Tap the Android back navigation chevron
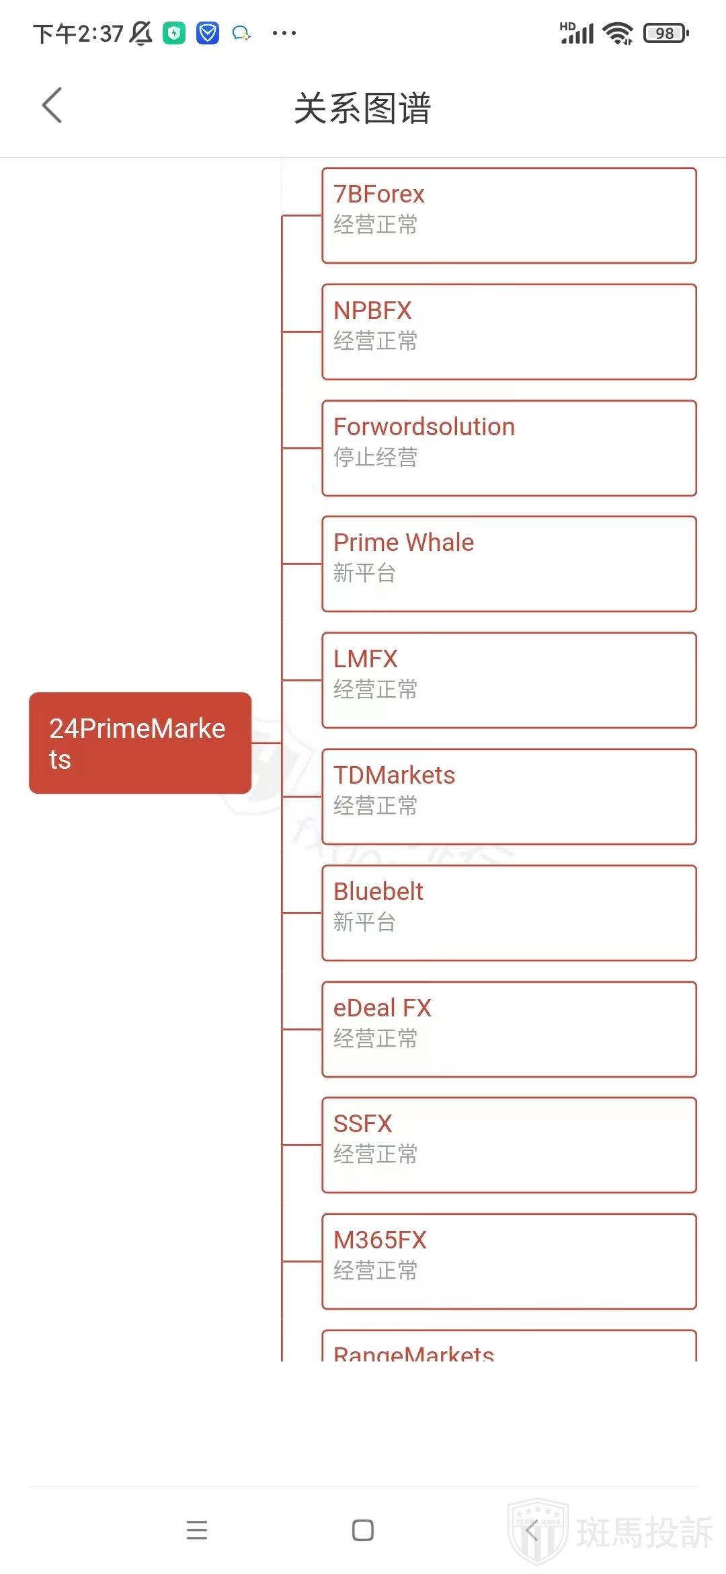726x1574 pixels. (x=531, y=1530)
